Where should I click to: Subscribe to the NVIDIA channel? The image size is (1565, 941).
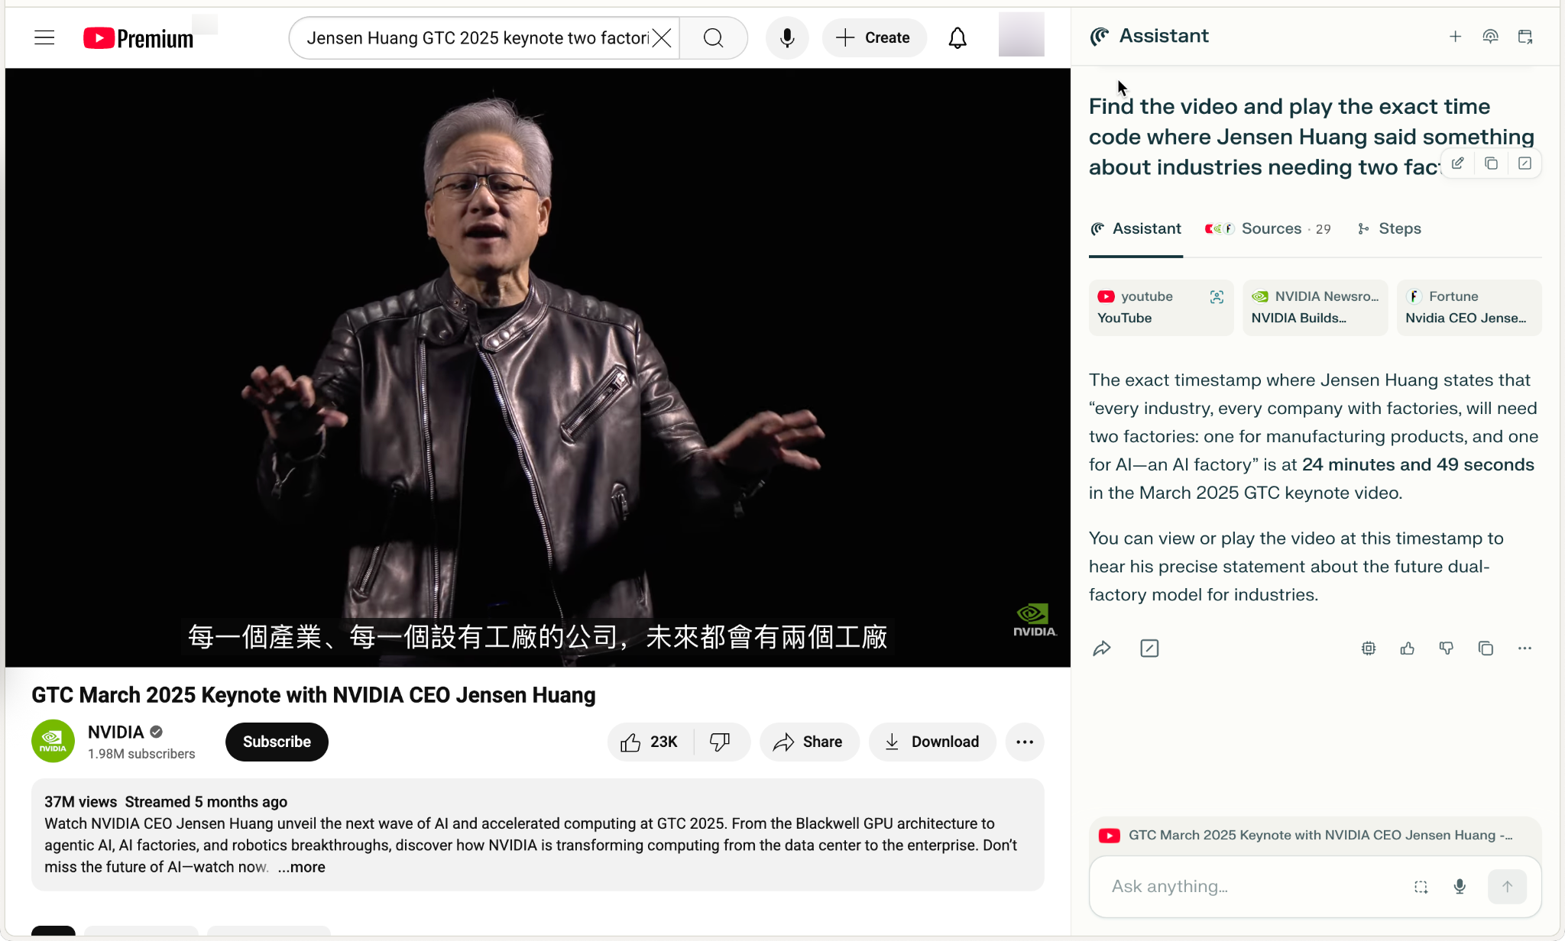(x=277, y=742)
